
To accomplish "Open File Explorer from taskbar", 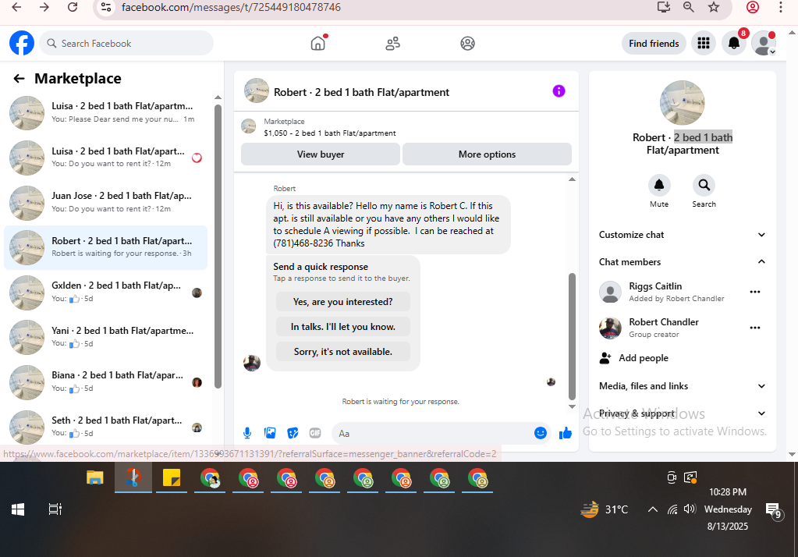I will pyautogui.click(x=94, y=478).
